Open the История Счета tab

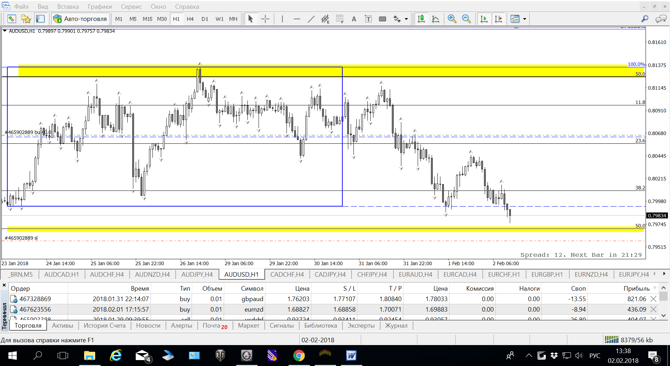tap(104, 326)
